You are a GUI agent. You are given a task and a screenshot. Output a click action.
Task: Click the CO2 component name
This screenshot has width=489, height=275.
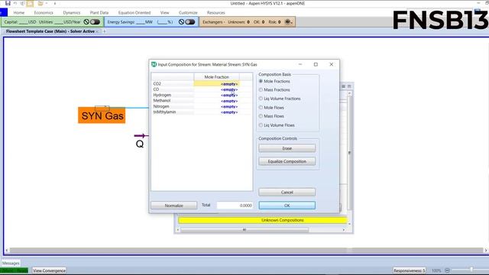[x=157, y=84]
